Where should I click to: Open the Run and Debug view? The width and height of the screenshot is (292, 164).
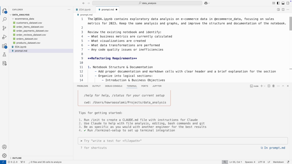click(x=4, y=37)
